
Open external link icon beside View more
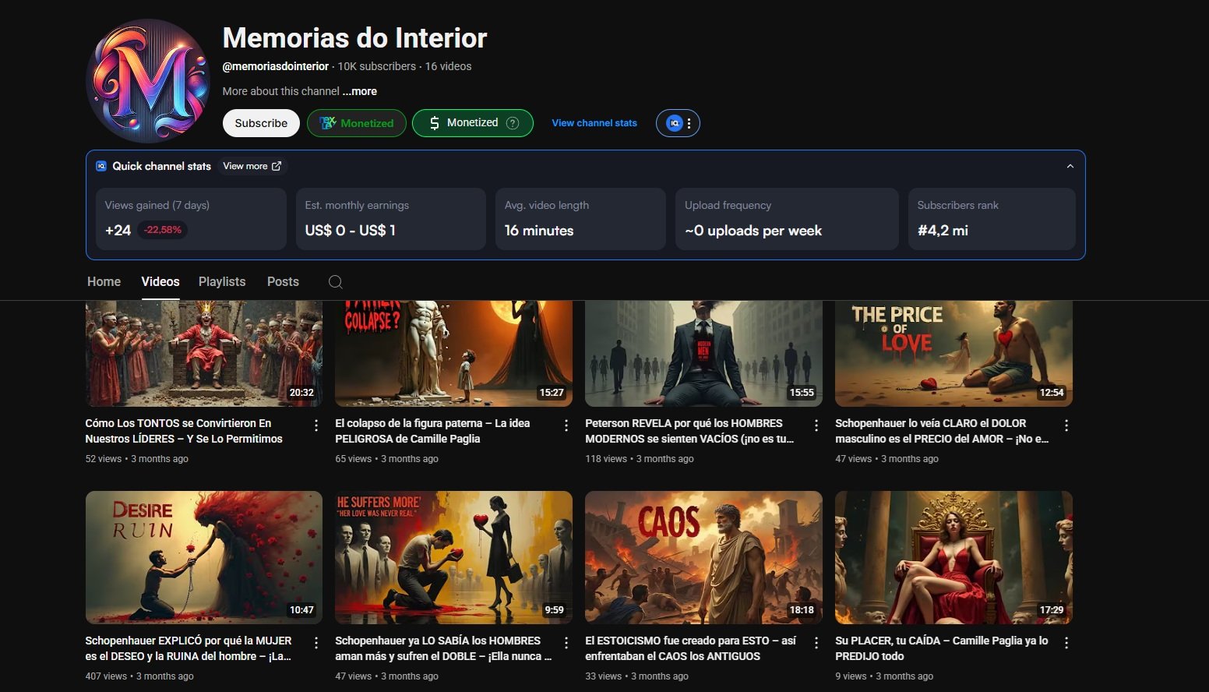277,166
